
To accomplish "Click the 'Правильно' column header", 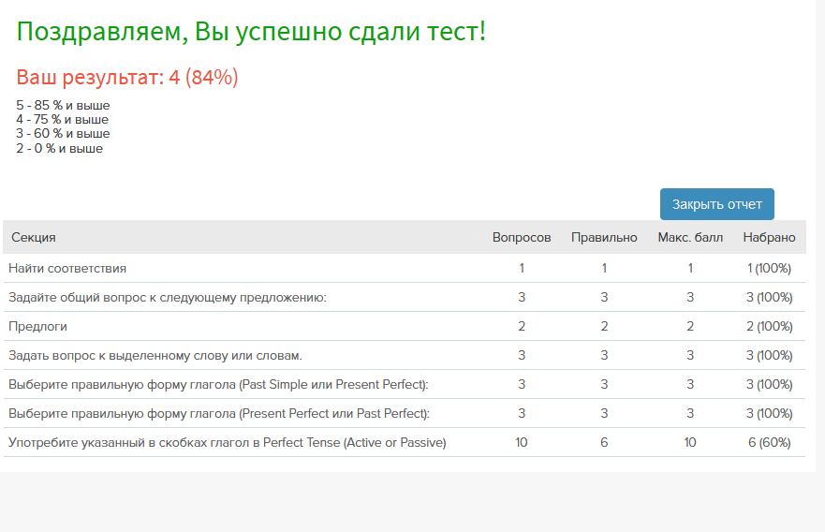I will [604, 237].
